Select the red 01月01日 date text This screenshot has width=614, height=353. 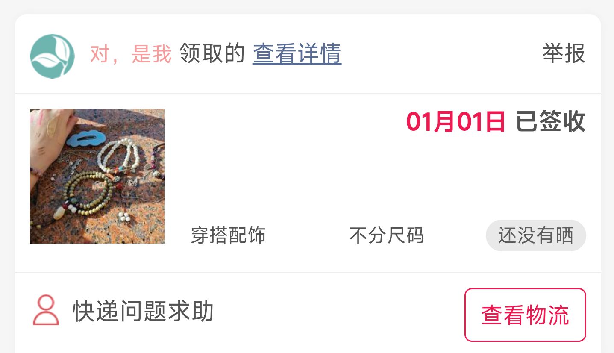click(x=456, y=122)
